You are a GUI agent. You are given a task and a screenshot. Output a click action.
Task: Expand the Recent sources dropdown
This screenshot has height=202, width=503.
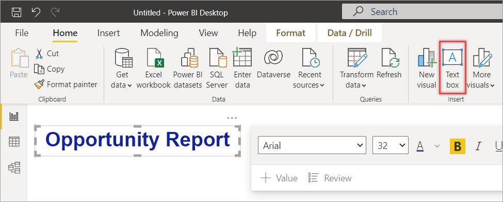(x=310, y=69)
